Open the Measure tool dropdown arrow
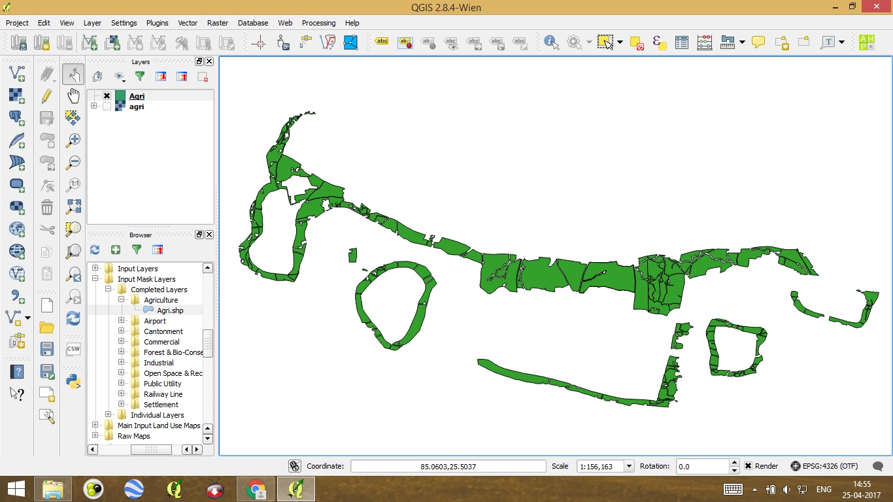The height and width of the screenshot is (502, 893). coord(742,42)
